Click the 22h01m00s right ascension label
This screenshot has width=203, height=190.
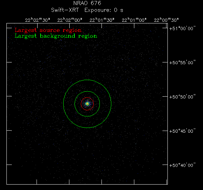coord(134,20)
